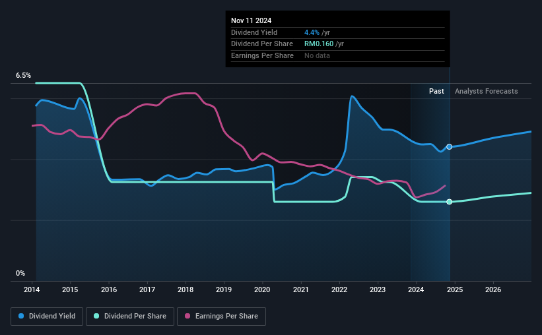This screenshot has height=335, width=542.
Task: Click the 2025 x-axis label
Action: 455,289
